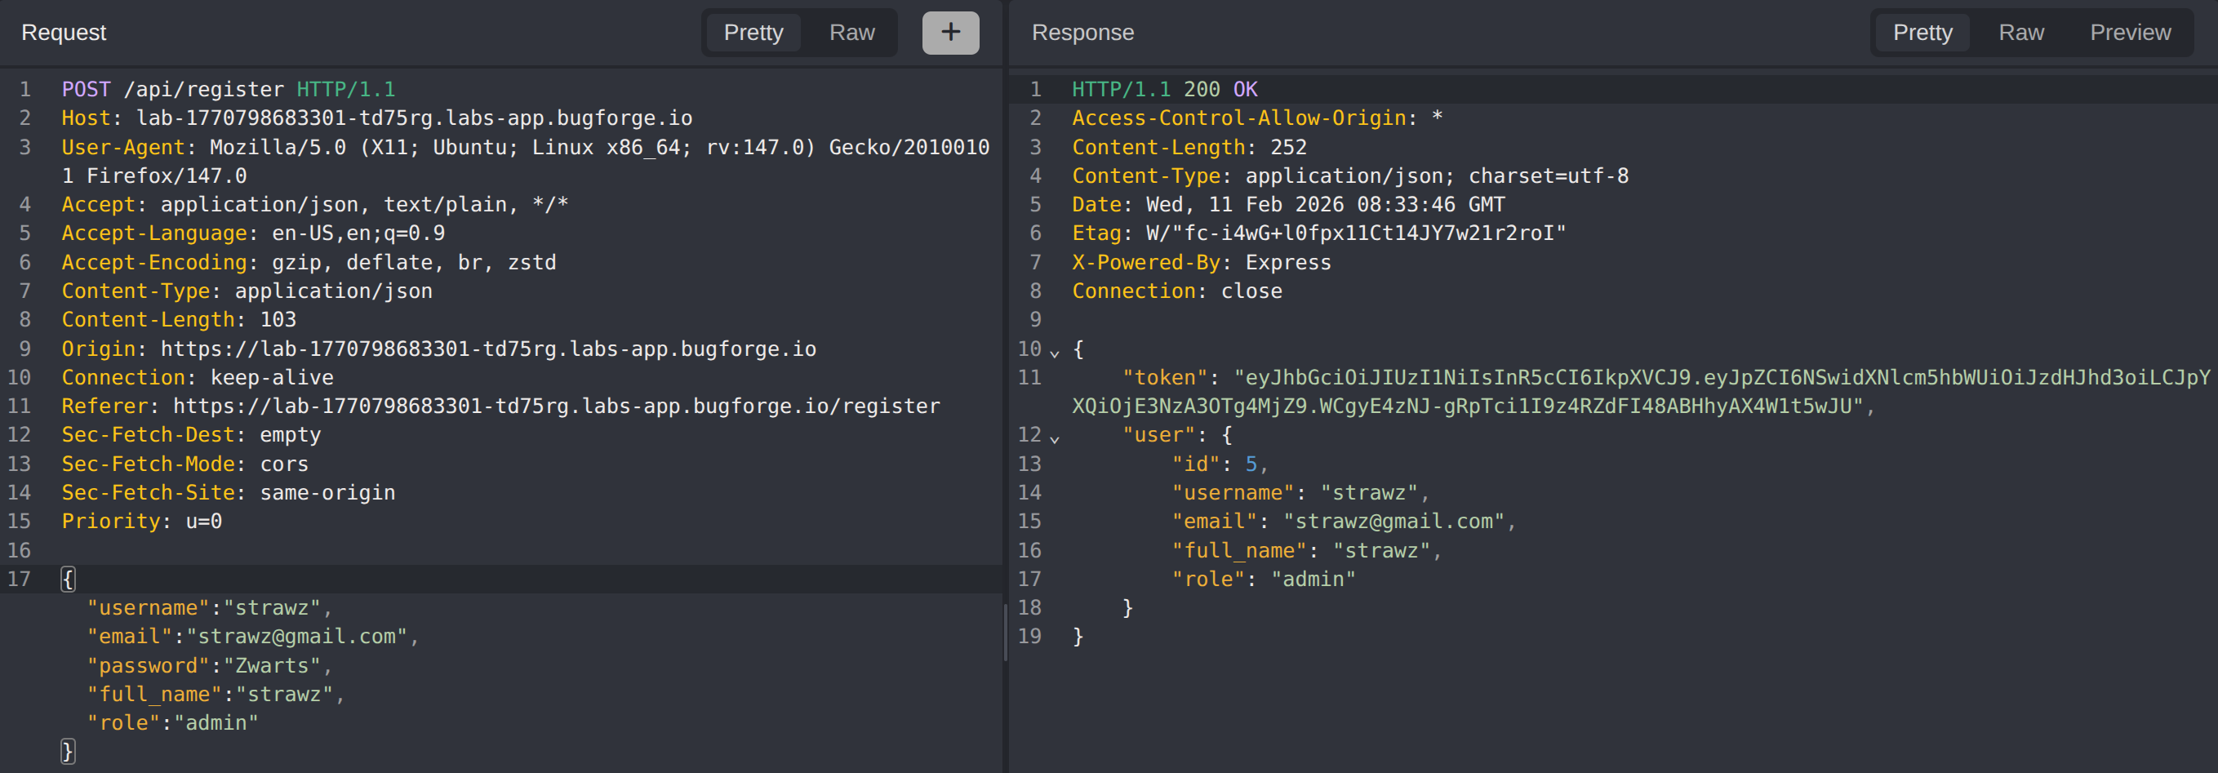Click the plus button in Request panel
Viewport: 2218px width, 773px height.
(949, 33)
